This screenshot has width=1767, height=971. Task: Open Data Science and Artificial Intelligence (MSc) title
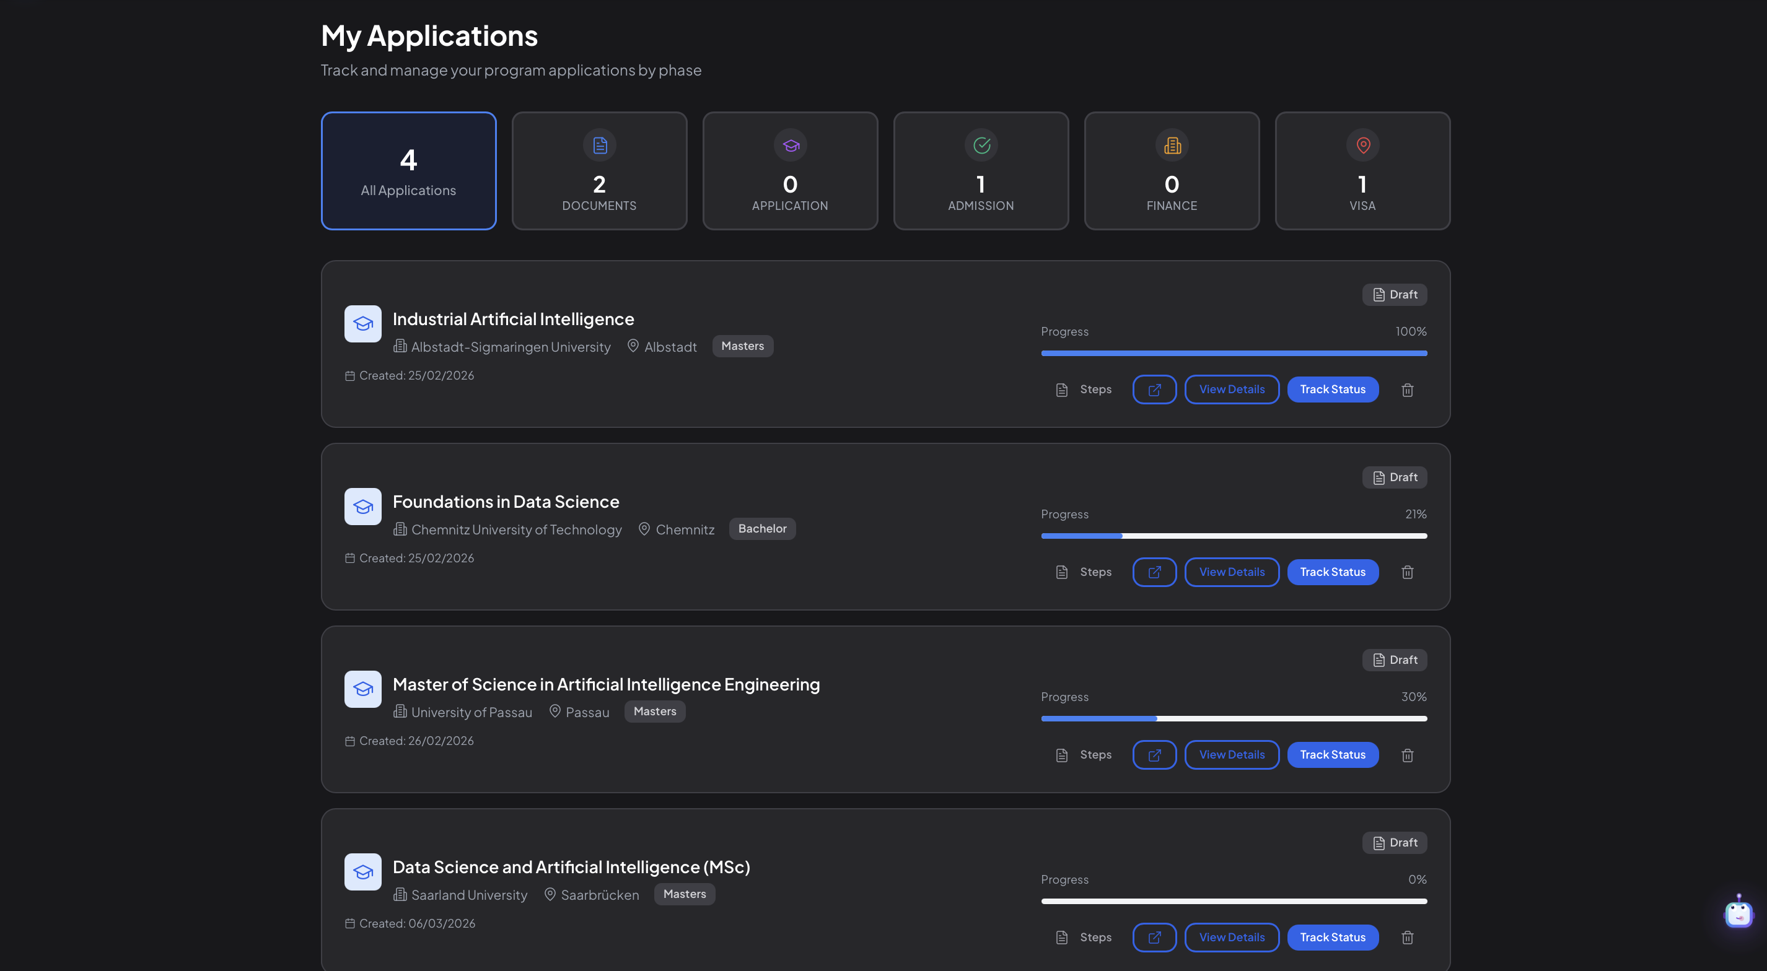(571, 867)
